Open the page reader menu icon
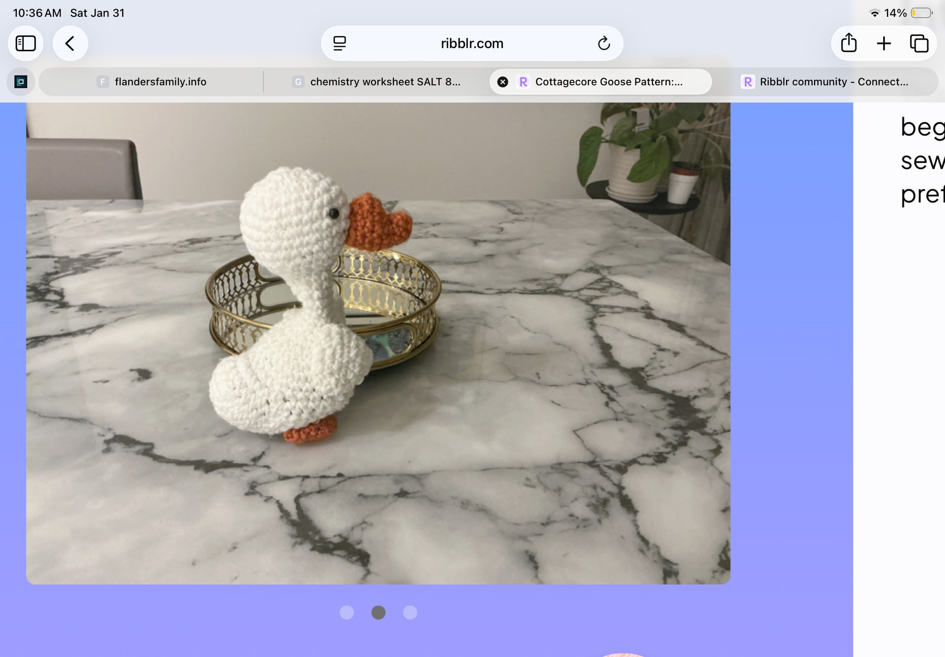This screenshot has width=945, height=657. click(x=340, y=43)
